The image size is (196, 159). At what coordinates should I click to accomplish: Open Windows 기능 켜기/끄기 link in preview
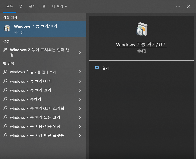(142, 44)
